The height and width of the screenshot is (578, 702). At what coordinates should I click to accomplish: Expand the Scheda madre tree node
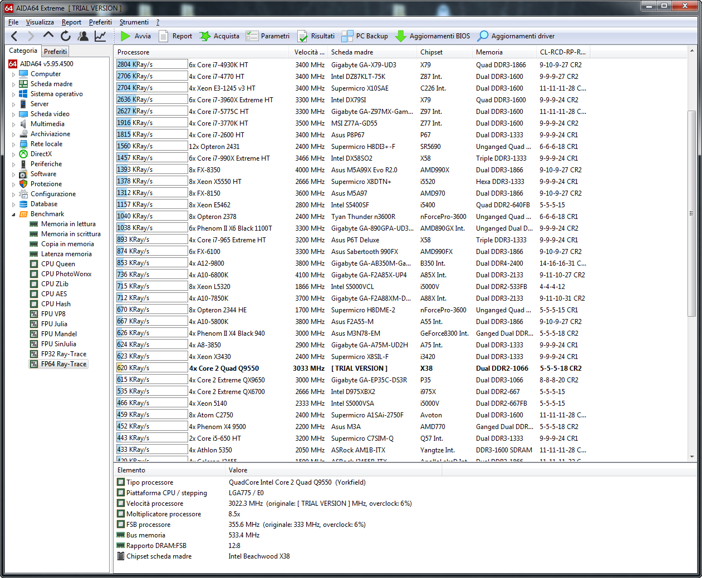pyautogui.click(x=13, y=84)
